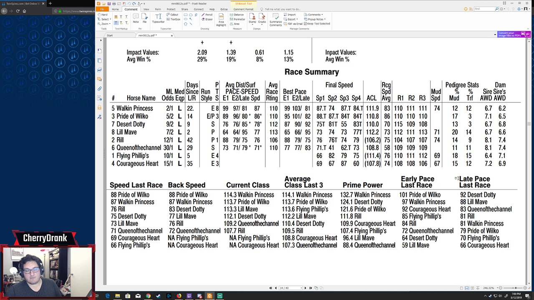
Task: Open a new tab in the browser window
Action: pyautogui.click(x=50, y=3)
